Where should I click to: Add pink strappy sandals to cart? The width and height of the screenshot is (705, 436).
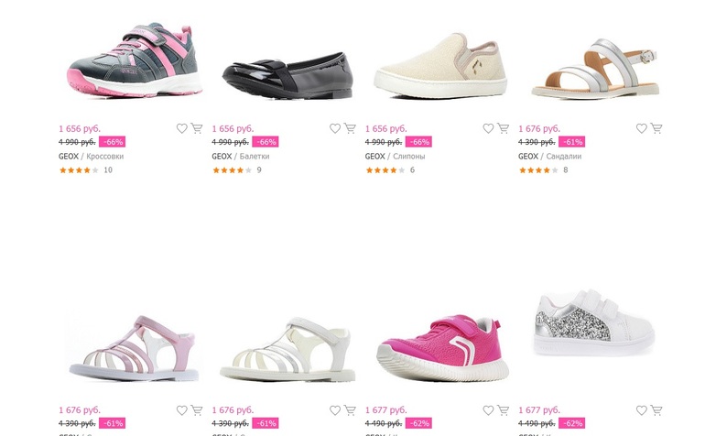(197, 410)
